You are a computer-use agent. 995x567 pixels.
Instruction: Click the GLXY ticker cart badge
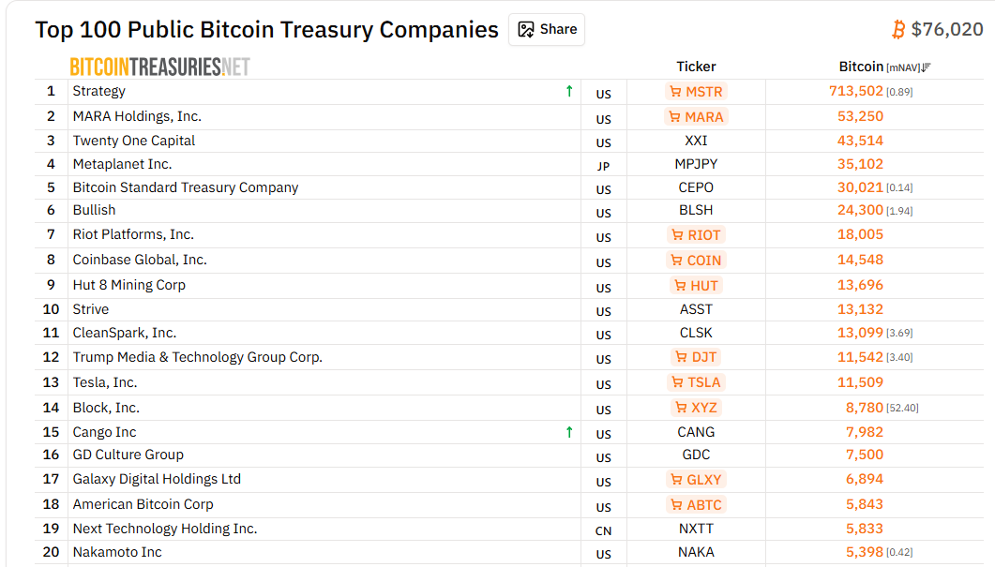[x=696, y=480]
